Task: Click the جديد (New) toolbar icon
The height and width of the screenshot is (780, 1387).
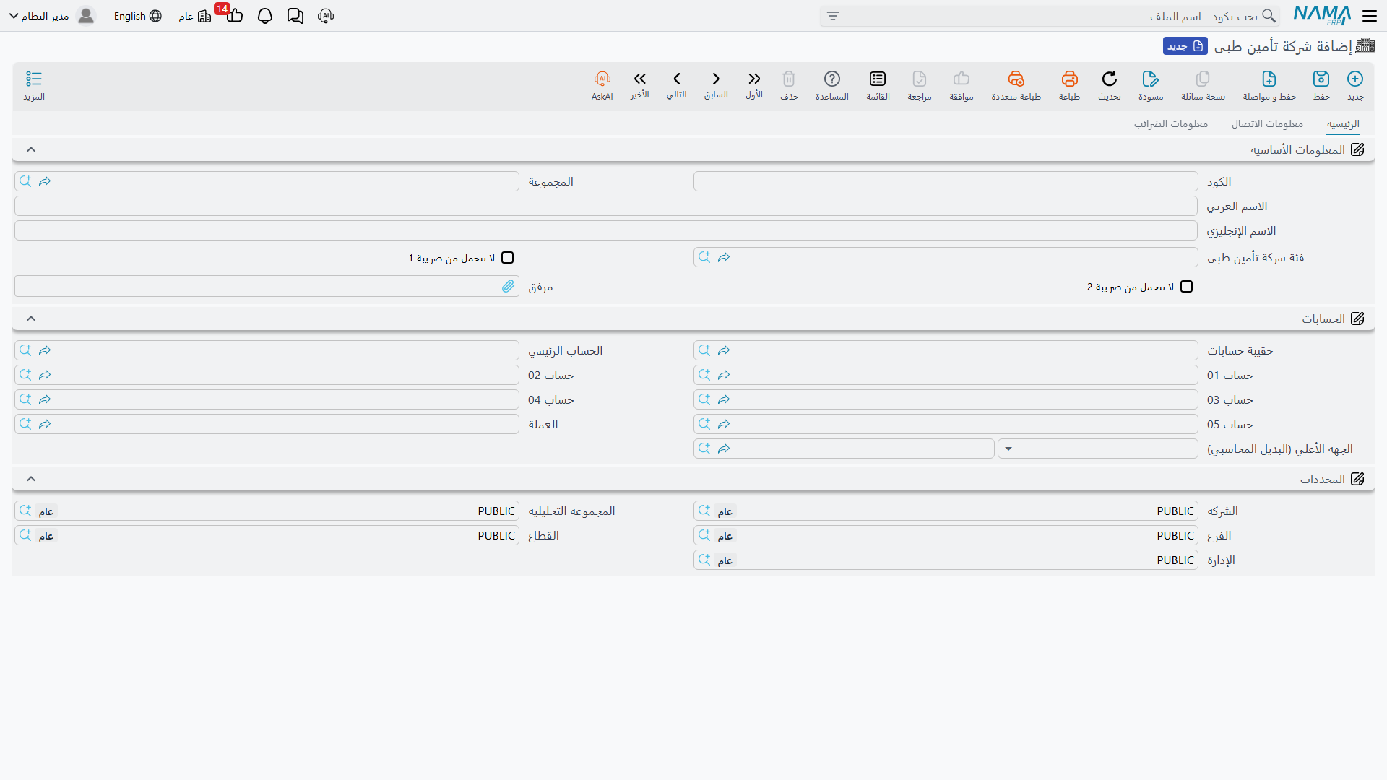Action: coord(1355,79)
